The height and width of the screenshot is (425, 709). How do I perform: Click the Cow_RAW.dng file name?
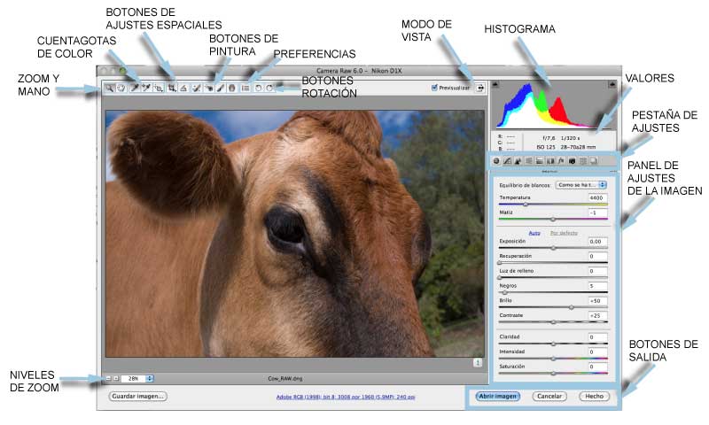[x=285, y=378]
